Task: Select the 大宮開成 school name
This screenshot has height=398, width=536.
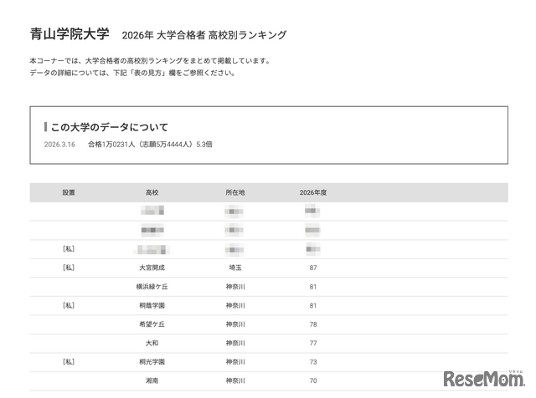Action: pos(152,268)
